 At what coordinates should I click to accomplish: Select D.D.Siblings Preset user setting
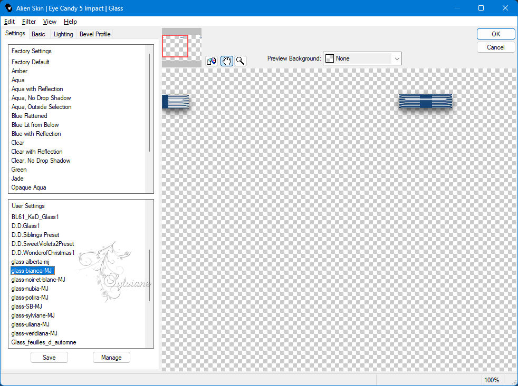coord(35,234)
